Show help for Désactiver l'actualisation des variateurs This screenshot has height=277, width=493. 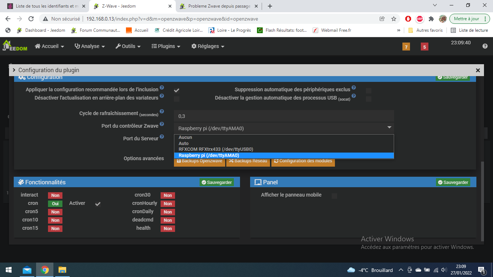[162, 96]
